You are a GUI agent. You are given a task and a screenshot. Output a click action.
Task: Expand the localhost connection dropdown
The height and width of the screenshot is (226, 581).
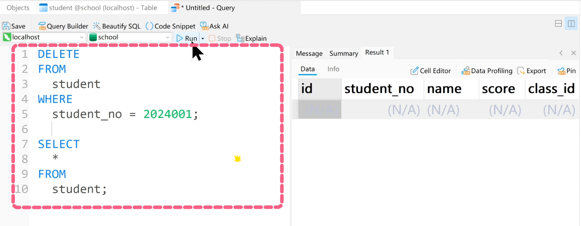point(81,38)
